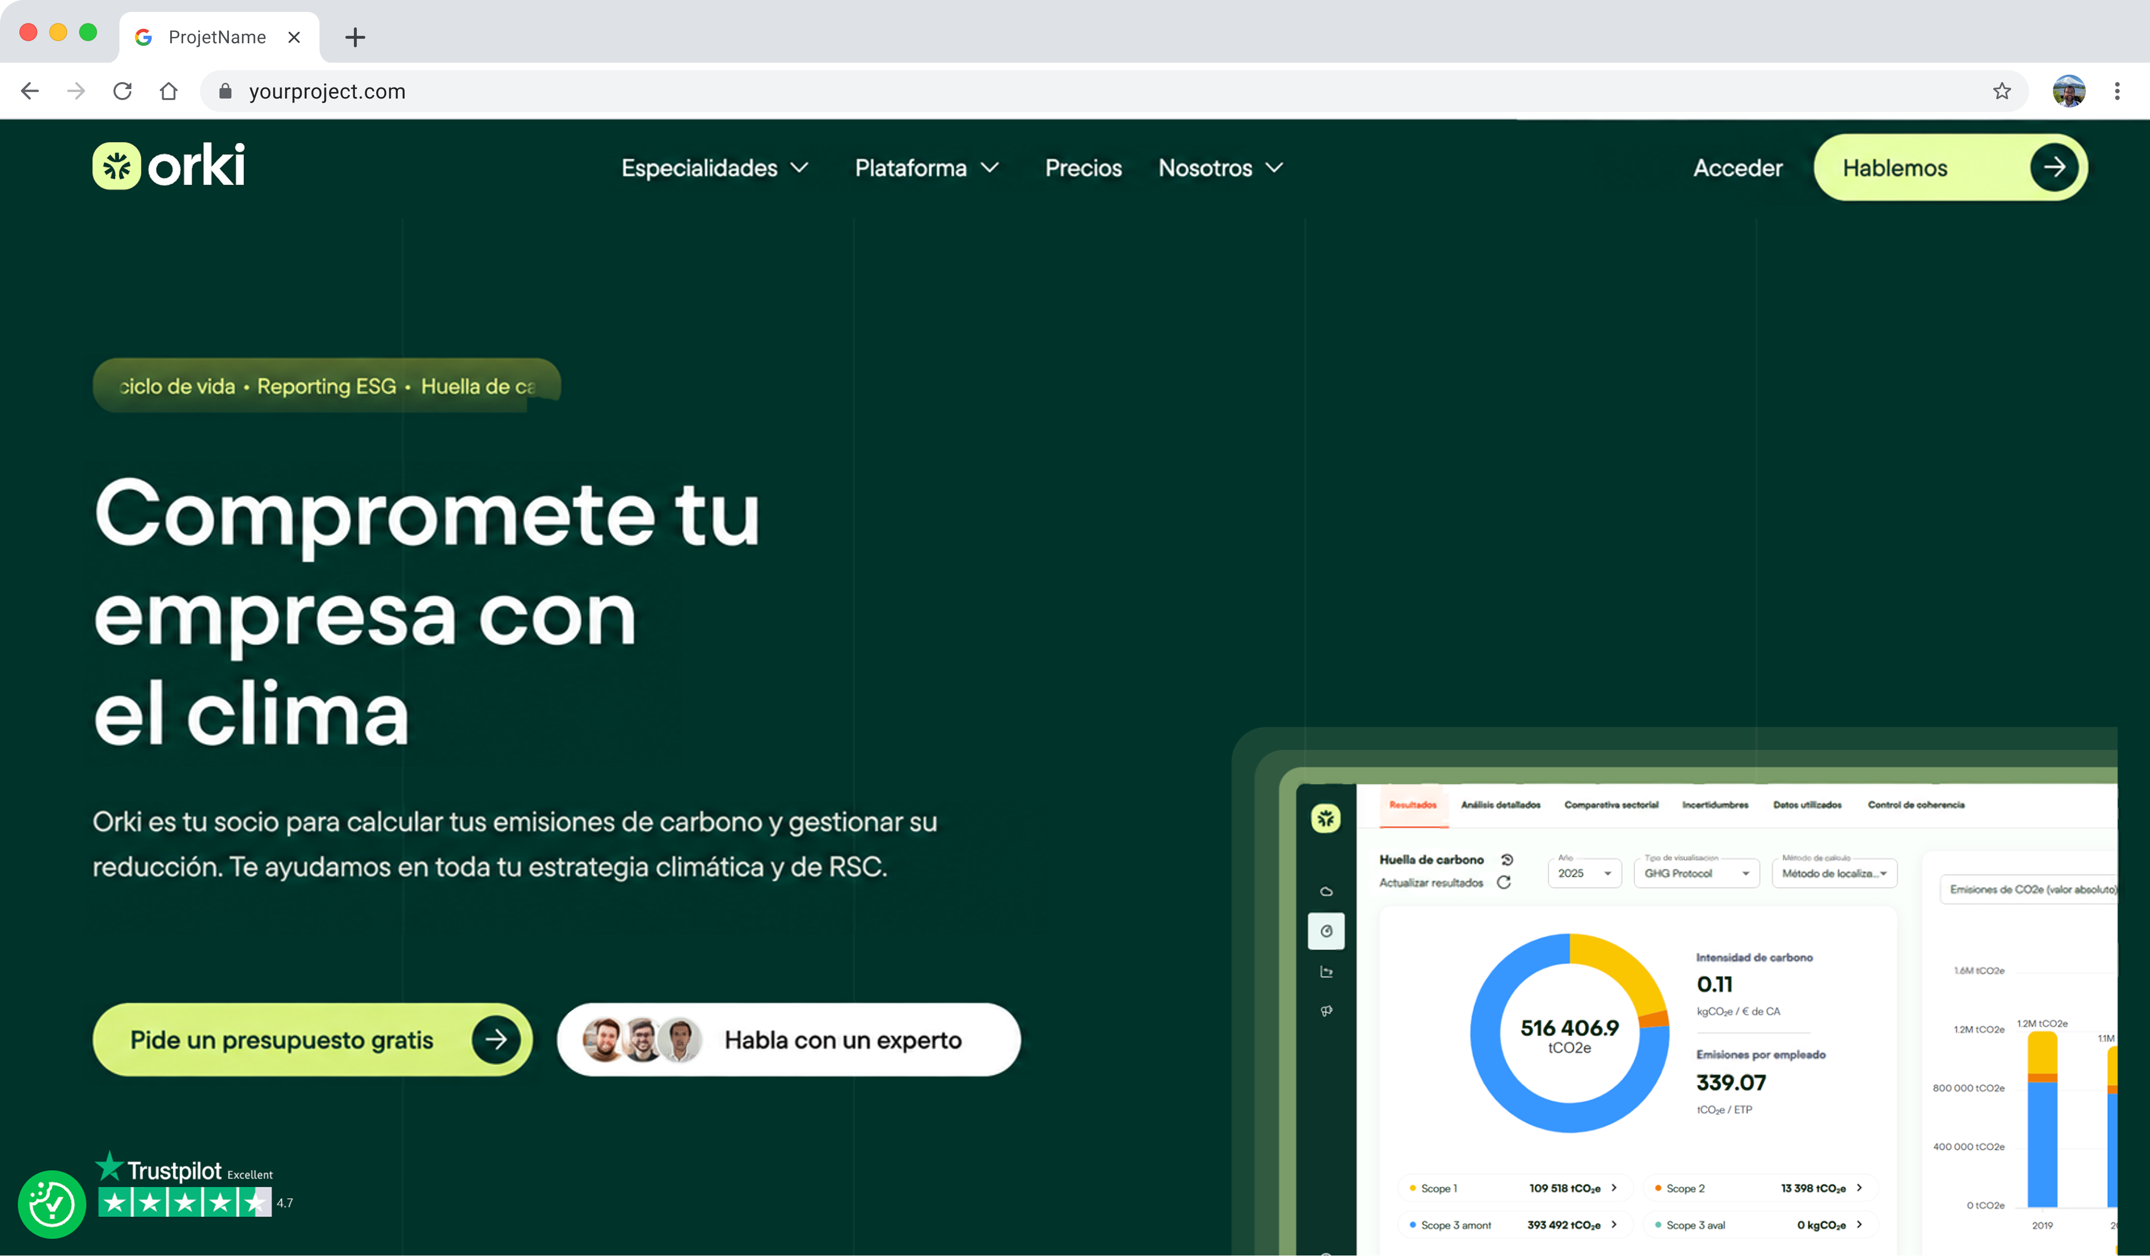Switch to Comparativa sectorial tab
The width and height of the screenshot is (2150, 1260).
tap(1612, 806)
